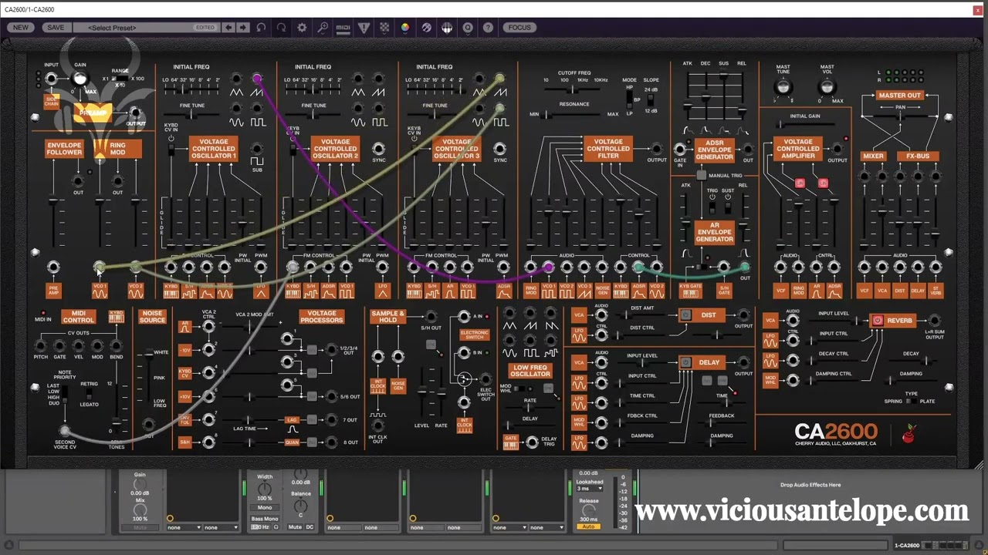Toggle the DC filter button
This screenshot has width=988, height=555.
click(310, 527)
